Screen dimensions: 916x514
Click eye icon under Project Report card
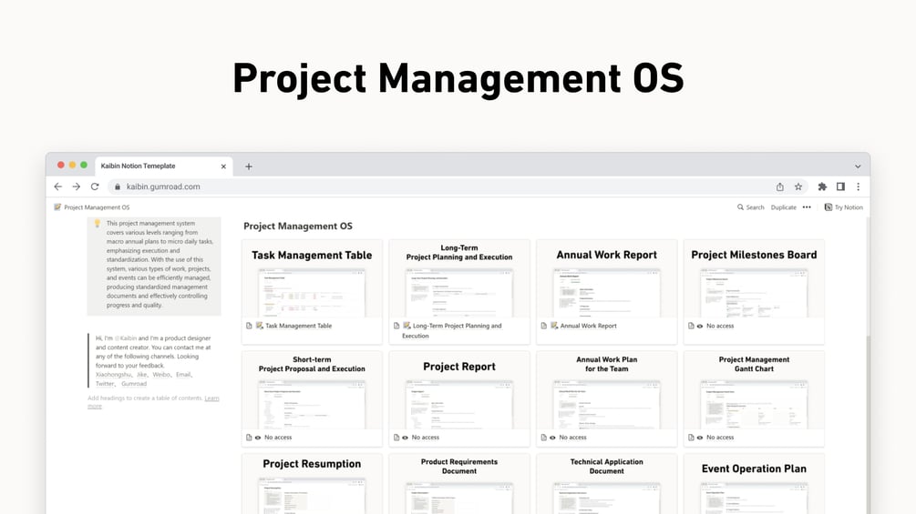[406, 437]
